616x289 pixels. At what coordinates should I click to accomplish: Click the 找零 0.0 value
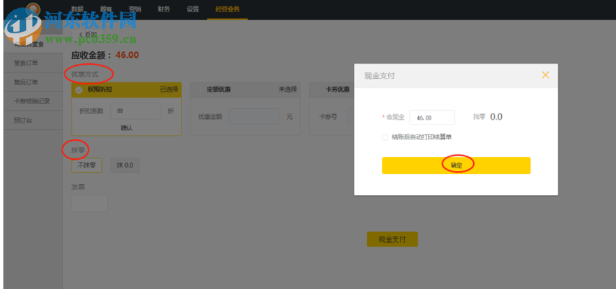pos(496,117)
